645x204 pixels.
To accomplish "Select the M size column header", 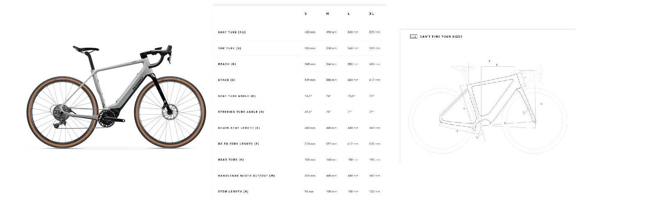I will (x=327, y=14).
